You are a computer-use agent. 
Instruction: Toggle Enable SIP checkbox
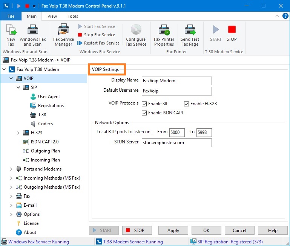coord(144,104)
